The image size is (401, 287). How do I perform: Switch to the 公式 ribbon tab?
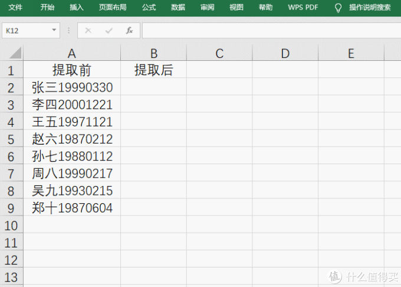(149, 8)
